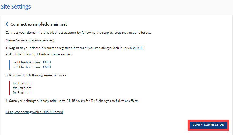Screen dimensions: 233x135
Task: Open the WHOIS lookup link
Action: click(x=138, y=48)
